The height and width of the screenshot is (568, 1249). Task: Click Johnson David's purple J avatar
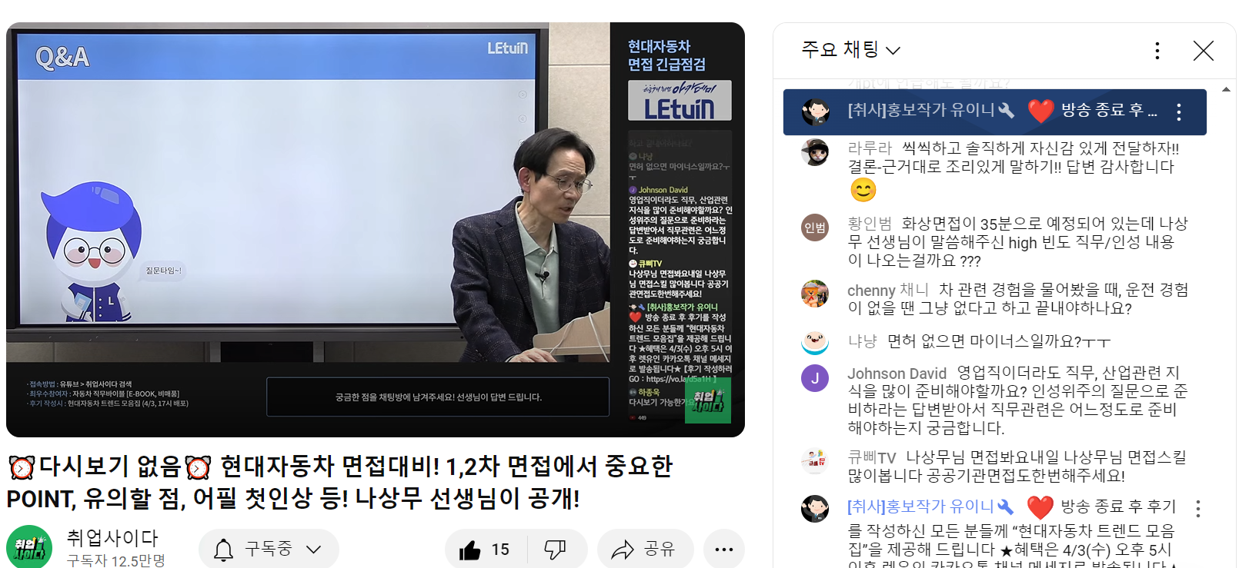tap(815, 377)
